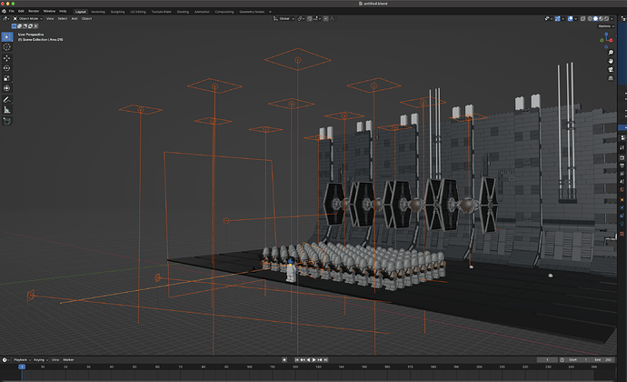
Task: Open the Window menu
Action: point(49,11)
